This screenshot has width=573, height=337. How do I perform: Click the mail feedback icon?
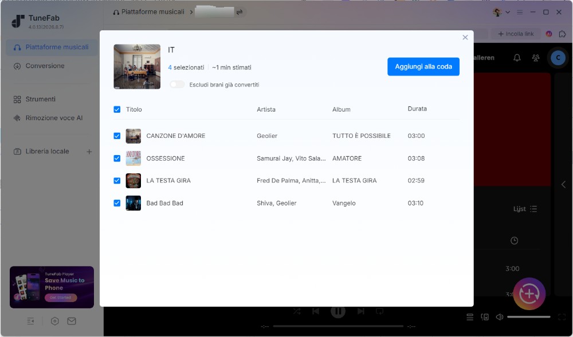(72, 321)
